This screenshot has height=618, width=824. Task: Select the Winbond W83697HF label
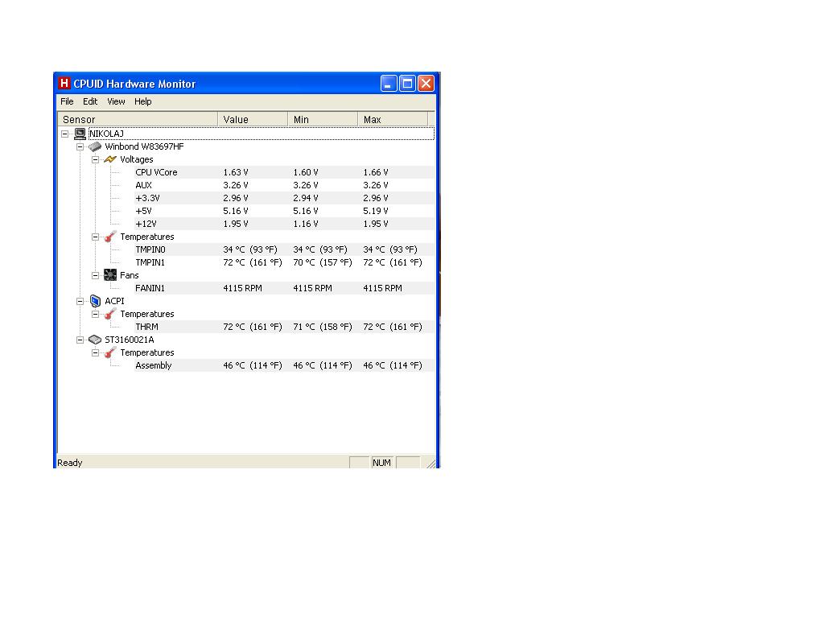145,146
